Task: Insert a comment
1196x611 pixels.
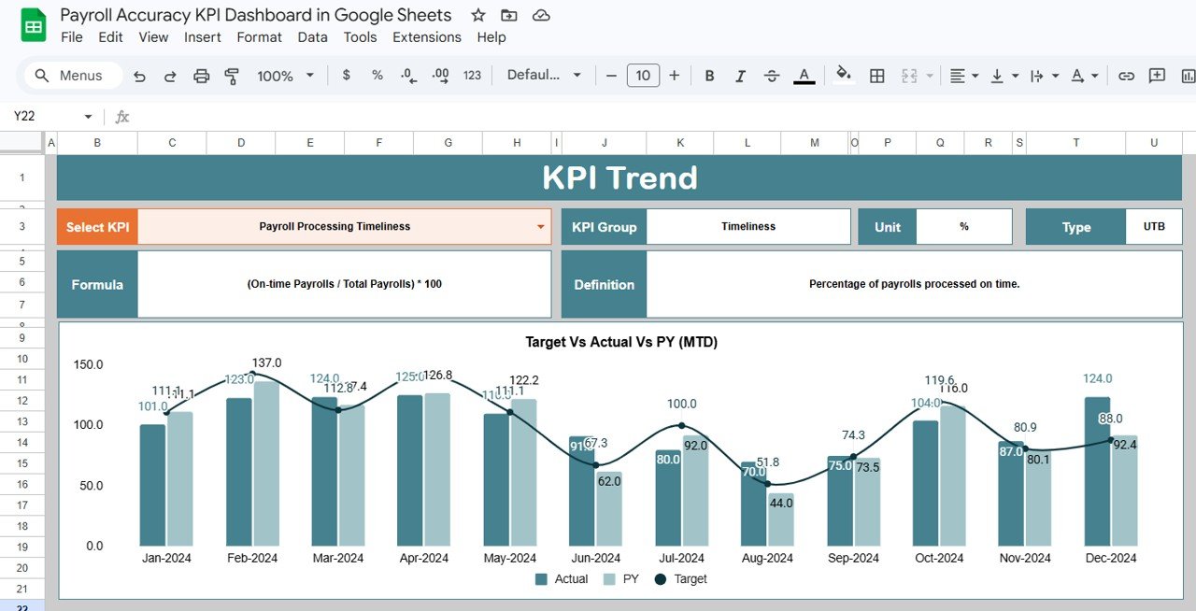Action: point(1158,75)
